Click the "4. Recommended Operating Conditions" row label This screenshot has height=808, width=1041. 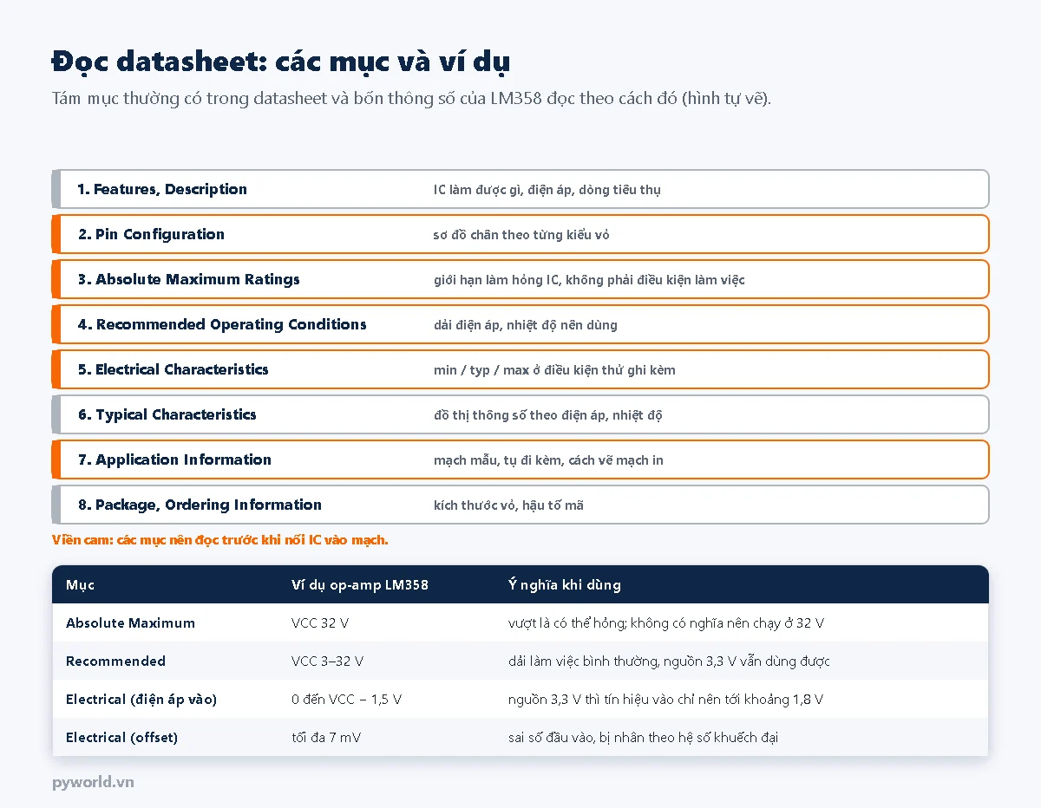(222, 324)
